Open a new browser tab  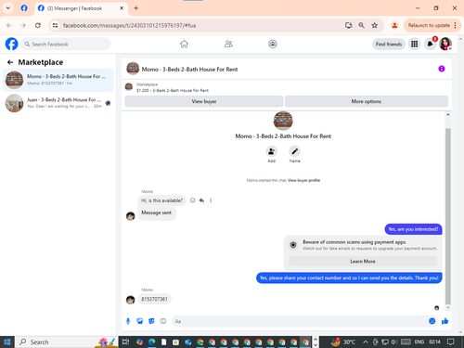coord(136,8)
